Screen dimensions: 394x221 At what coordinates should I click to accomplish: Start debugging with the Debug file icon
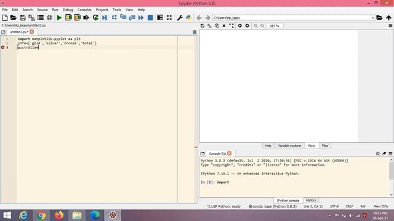pos(105,18)
